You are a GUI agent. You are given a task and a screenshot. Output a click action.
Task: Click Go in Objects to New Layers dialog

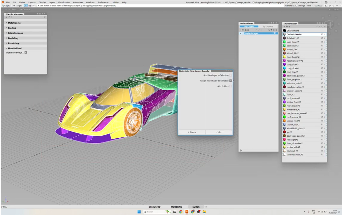click(219, 132)
